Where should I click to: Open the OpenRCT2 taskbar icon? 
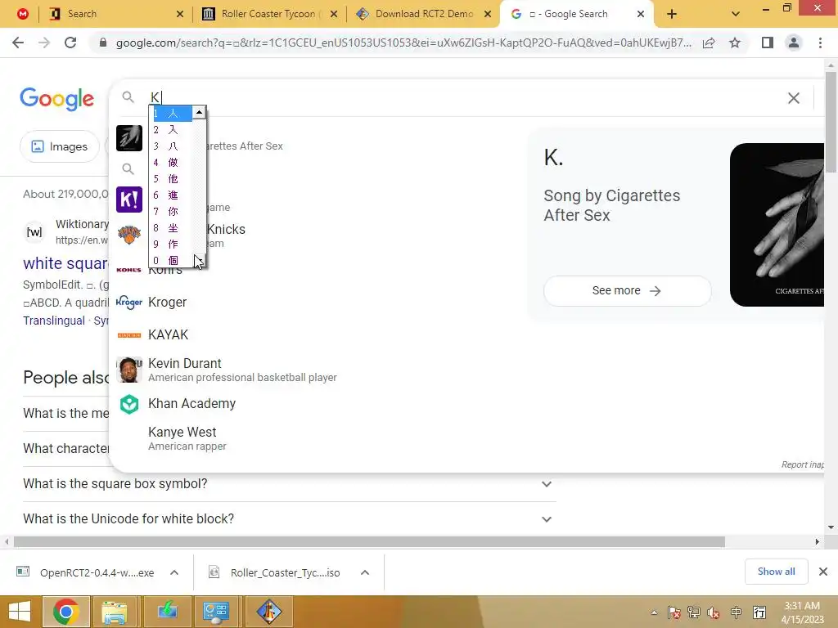coord(268,612)
